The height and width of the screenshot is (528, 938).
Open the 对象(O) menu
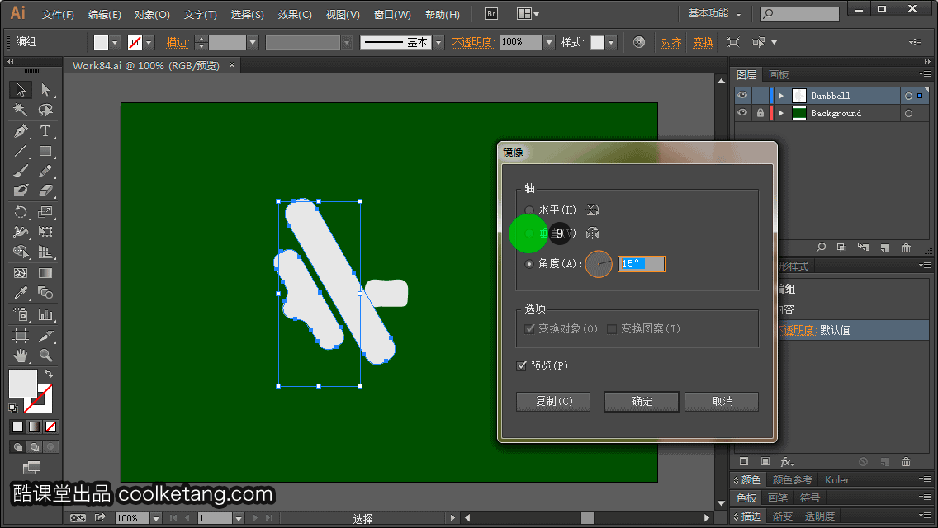(152, 14)
